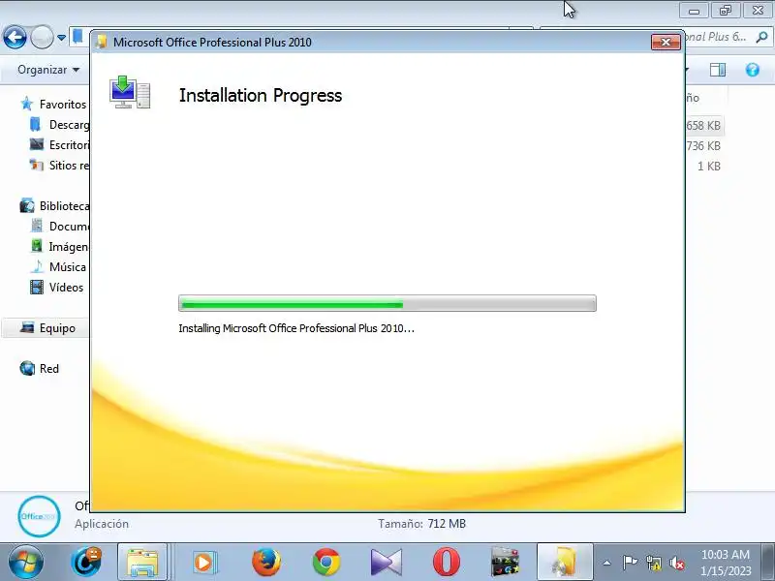Click the 658 KB file size cell

tap(703, 126)
